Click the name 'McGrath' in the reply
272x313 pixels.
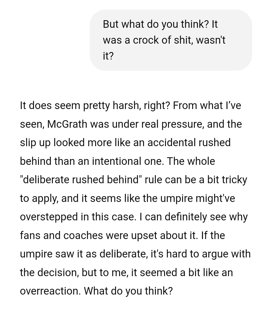[x=67, y=124]
